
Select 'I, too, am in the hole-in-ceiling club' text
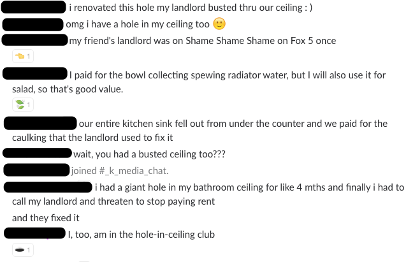[141, 235]
